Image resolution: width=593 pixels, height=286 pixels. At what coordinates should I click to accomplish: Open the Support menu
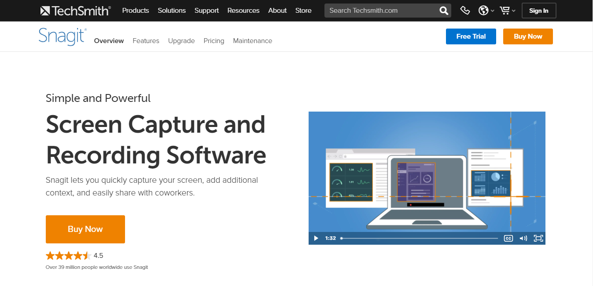click(206, 11)
